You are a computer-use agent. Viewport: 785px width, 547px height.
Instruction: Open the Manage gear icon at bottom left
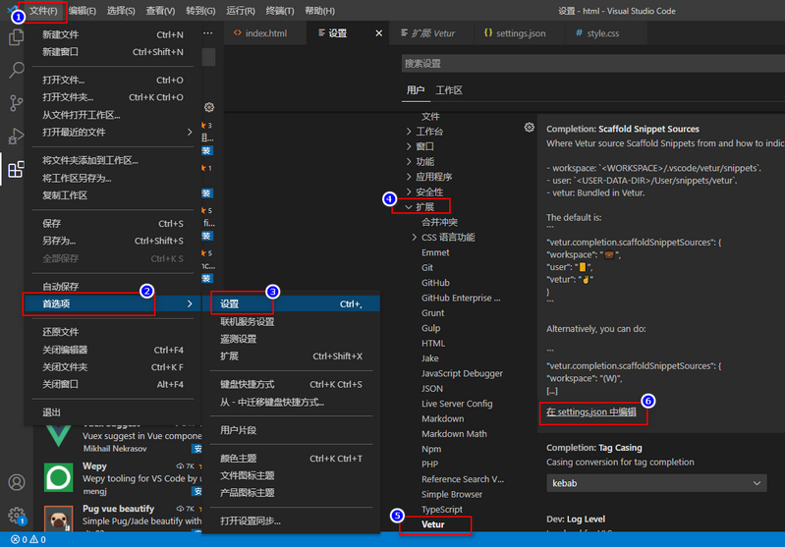[x=17, y=515]
